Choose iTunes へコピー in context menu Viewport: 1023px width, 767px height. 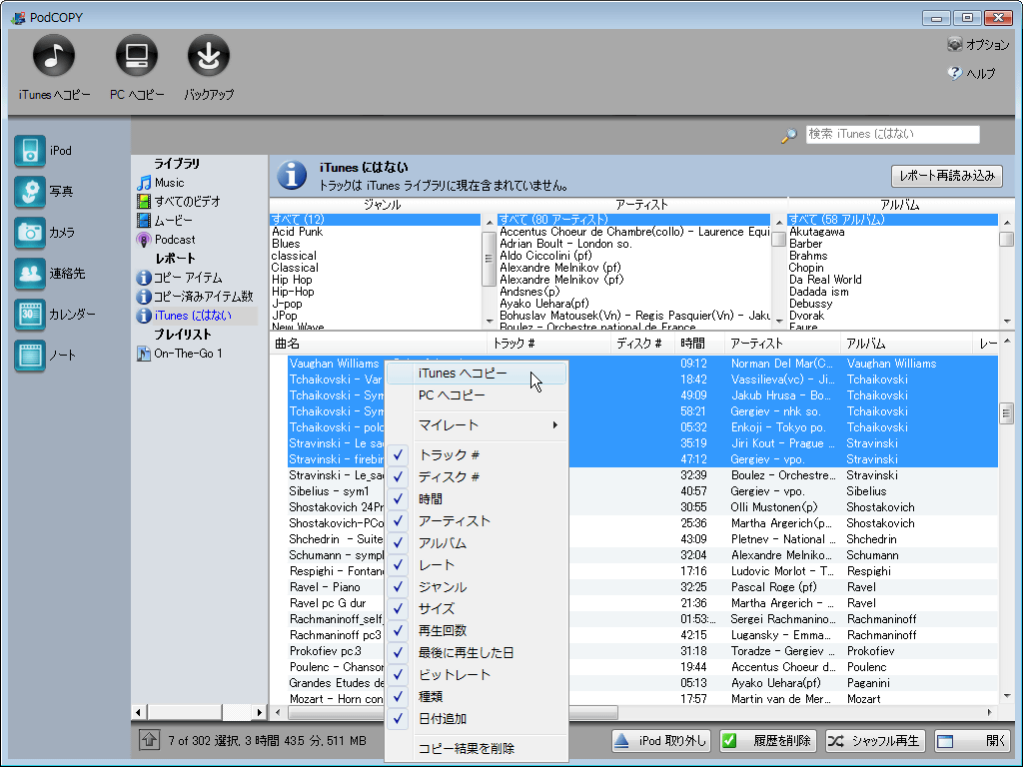[x=477, y=374]
